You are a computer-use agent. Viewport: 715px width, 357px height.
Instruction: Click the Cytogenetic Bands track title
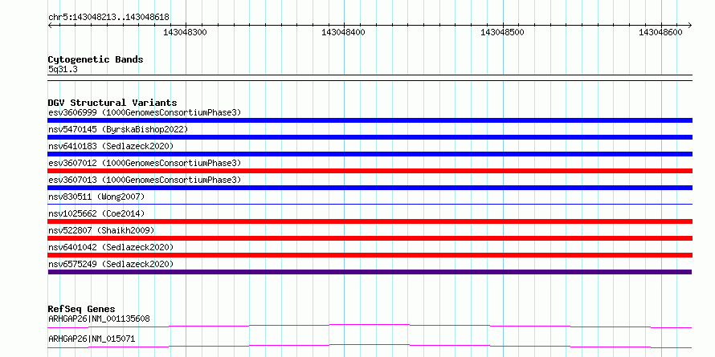pos(96,59)
